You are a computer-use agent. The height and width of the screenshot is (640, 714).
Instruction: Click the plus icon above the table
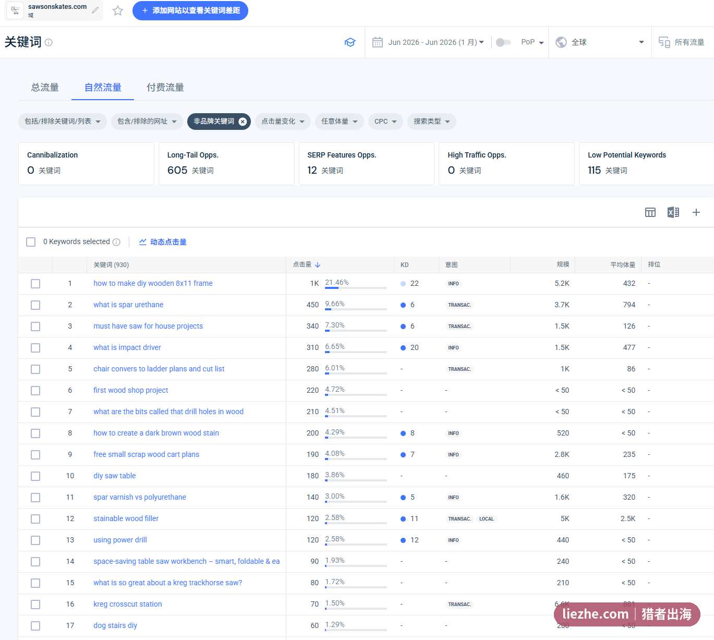click(696, 212)
